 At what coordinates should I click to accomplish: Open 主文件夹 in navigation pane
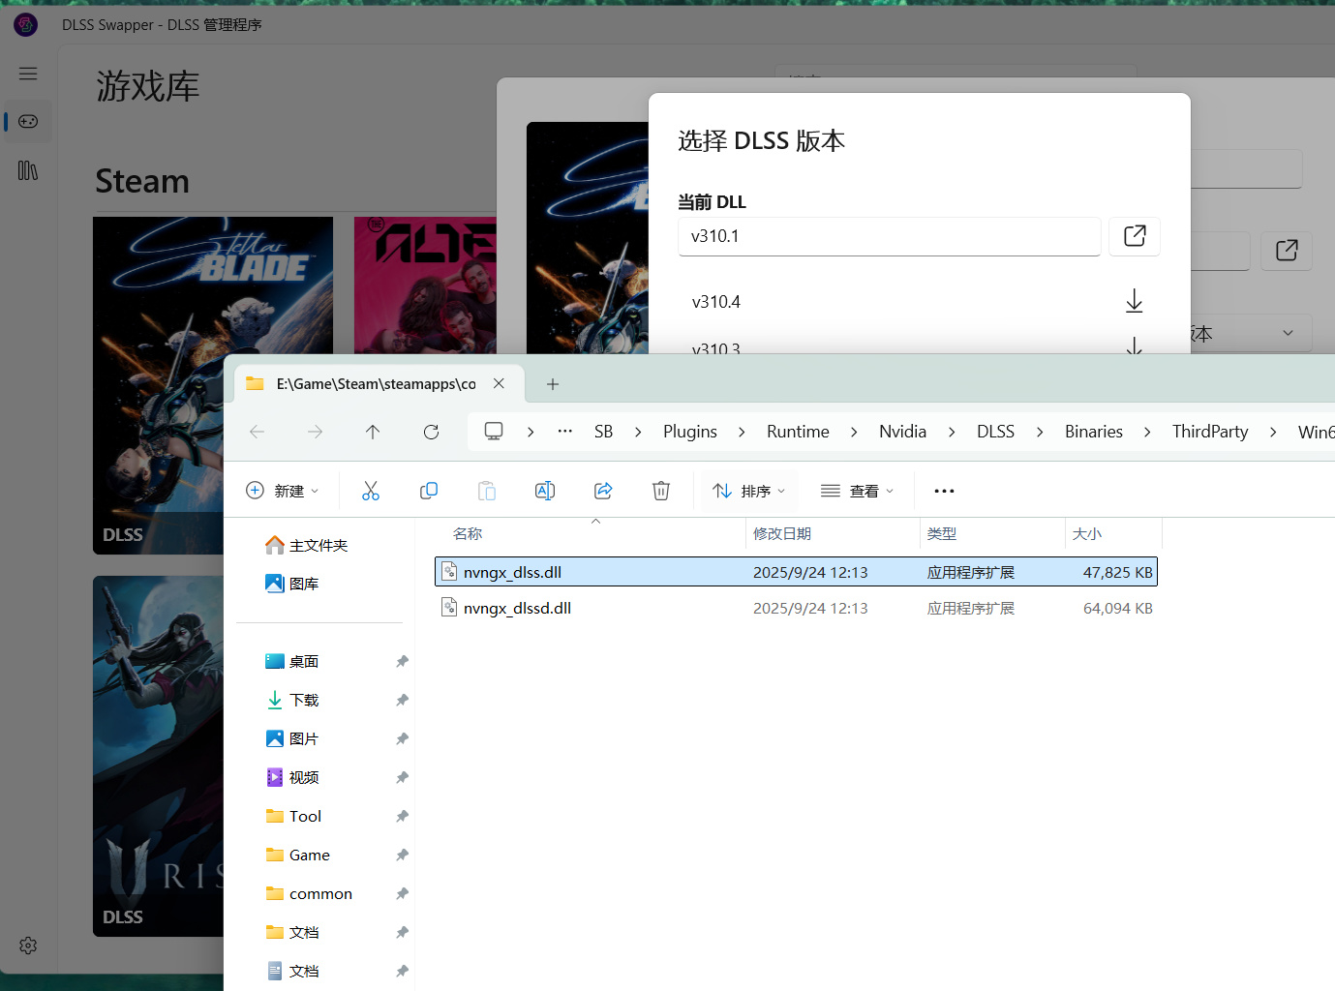pos(319,545)
